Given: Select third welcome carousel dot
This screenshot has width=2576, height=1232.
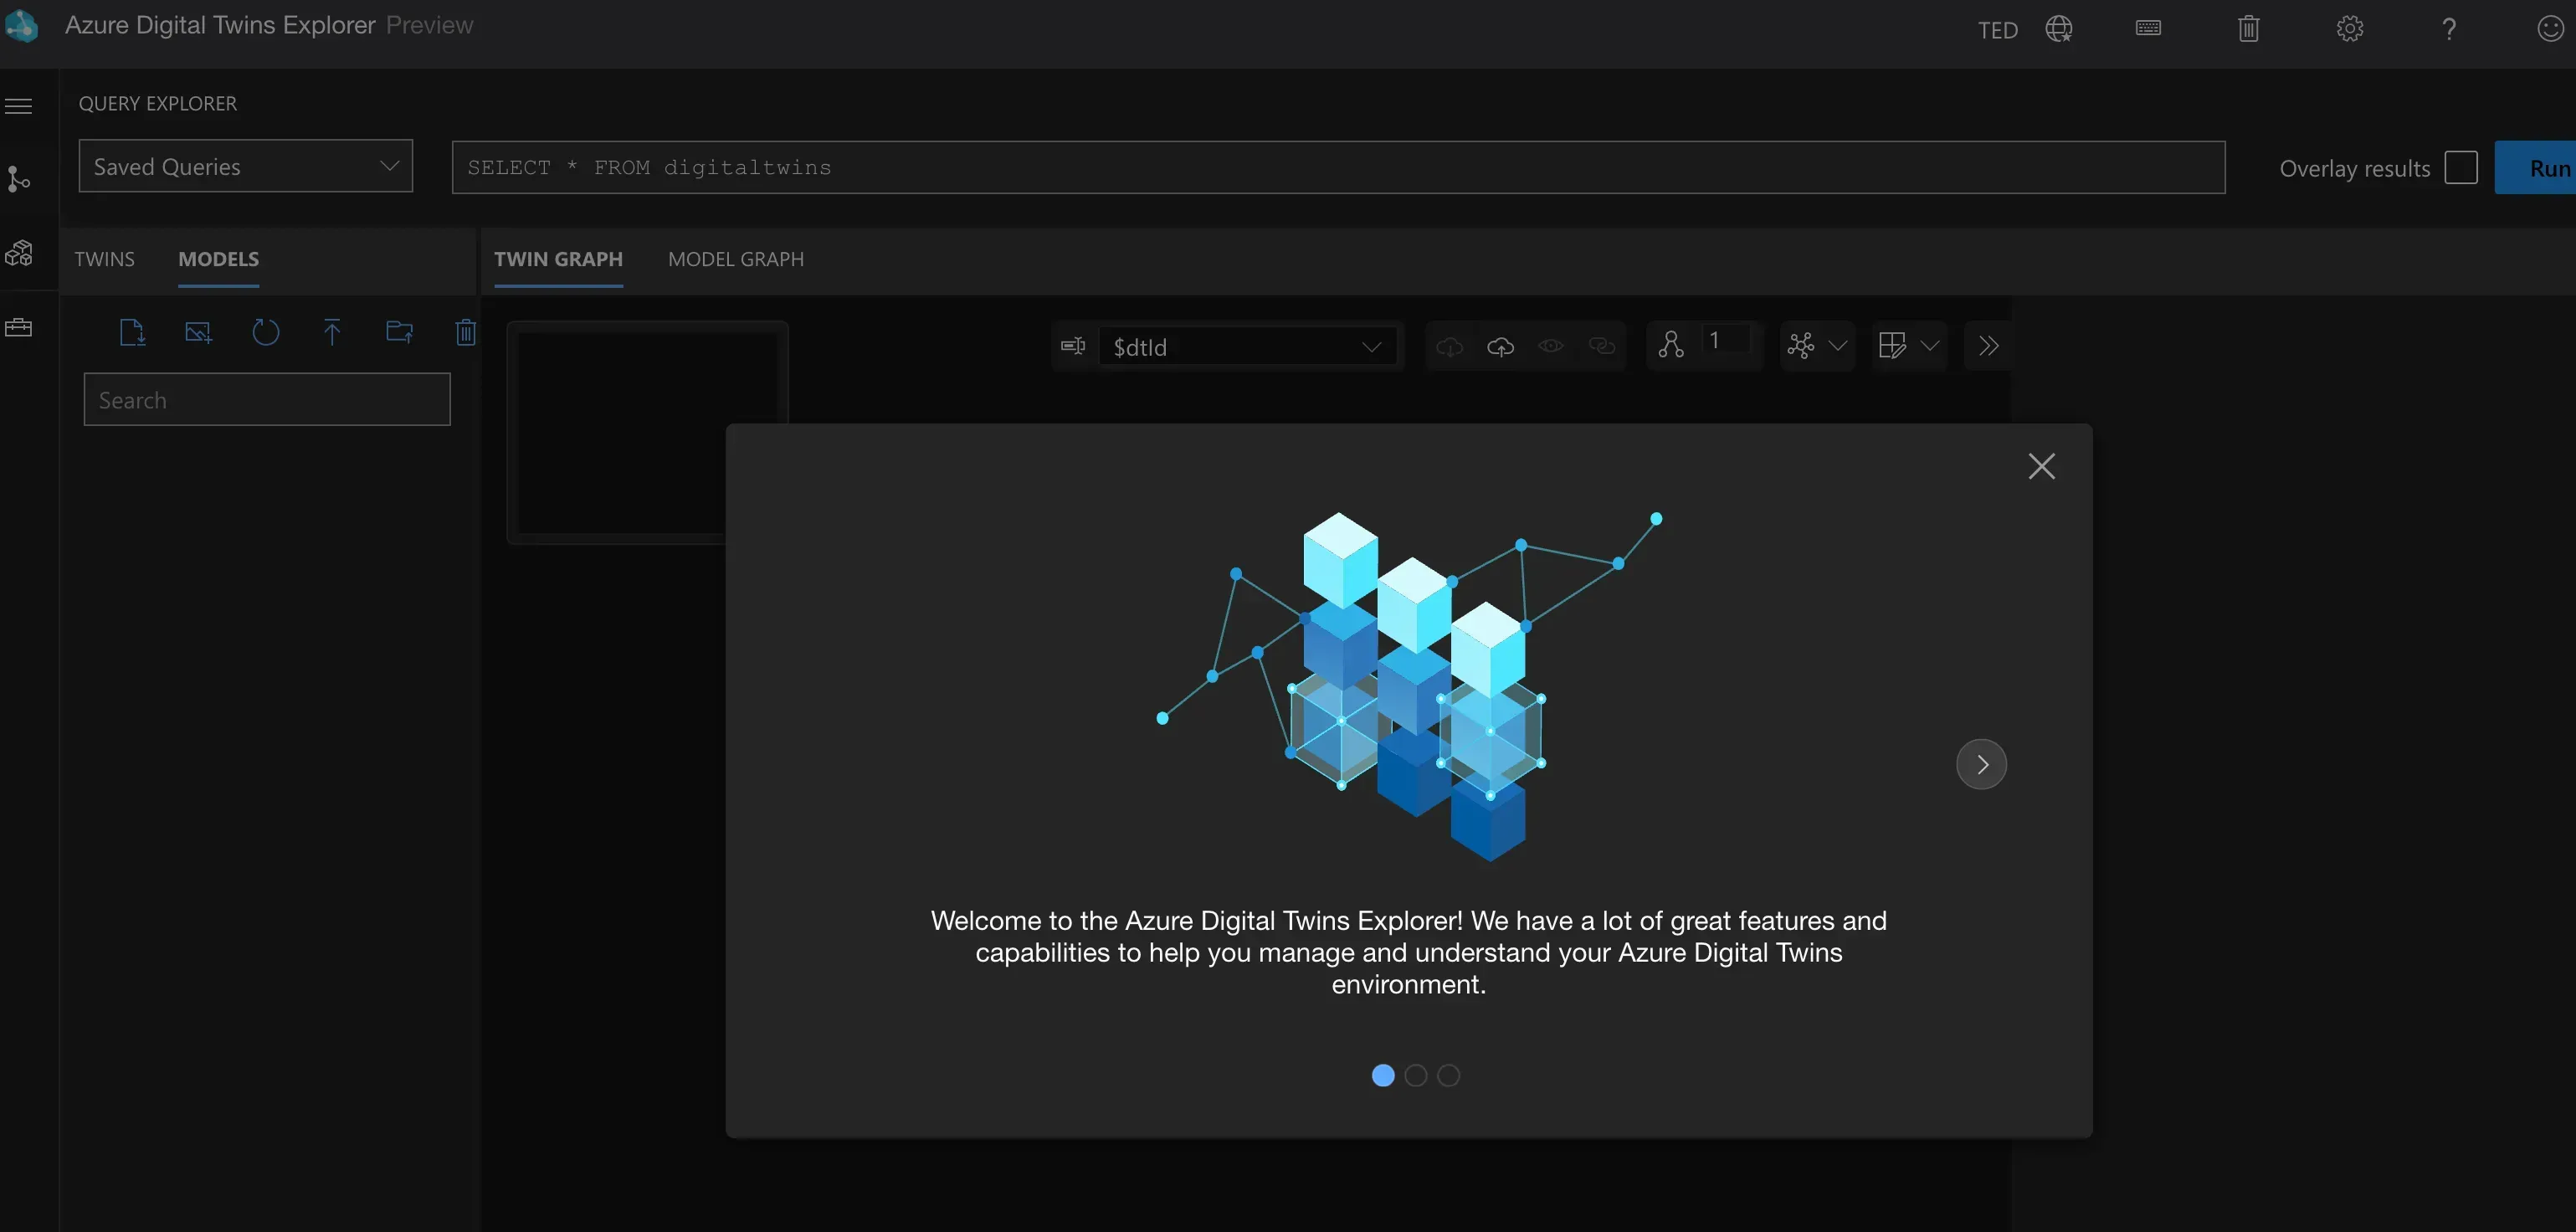Looking at the screenshot, I should click(x=1448, y=1076).
